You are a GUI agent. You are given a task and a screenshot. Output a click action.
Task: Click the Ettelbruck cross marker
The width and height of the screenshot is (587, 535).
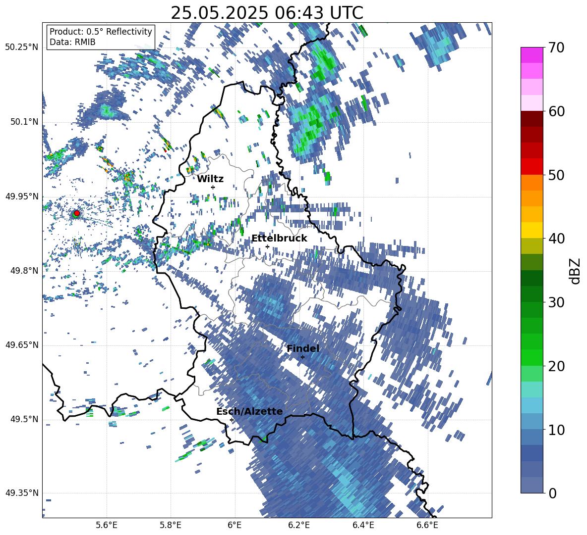(267, 246)
